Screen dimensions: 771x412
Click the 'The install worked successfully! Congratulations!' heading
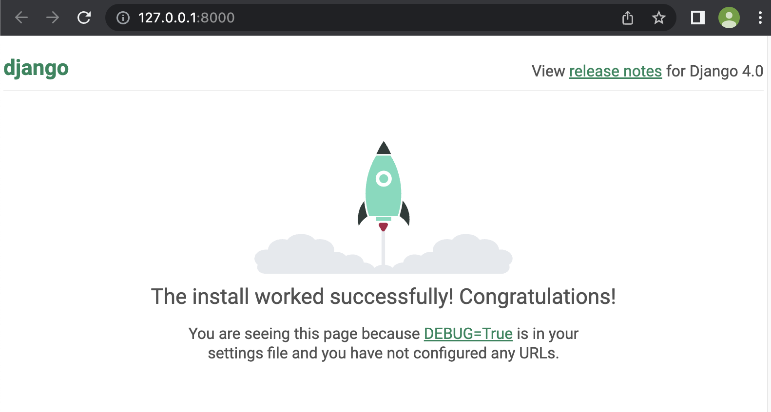coord(384,297)
